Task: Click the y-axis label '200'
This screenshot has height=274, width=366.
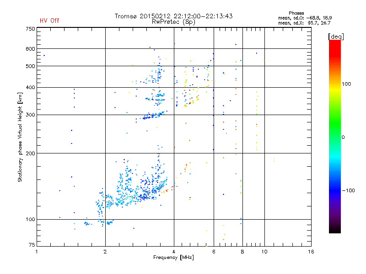Action: point(30,153)
